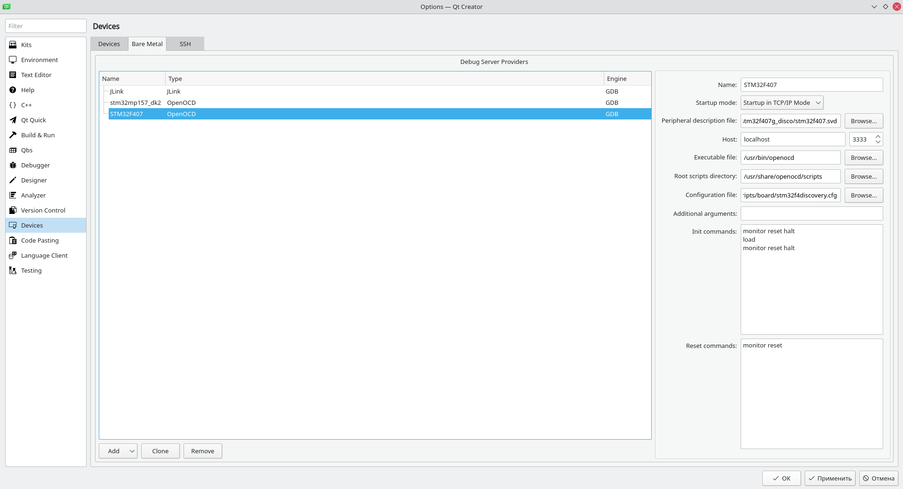Open Text Editor settings icon
The height and width of the screenshot is (489, 903).
point(13,75)
